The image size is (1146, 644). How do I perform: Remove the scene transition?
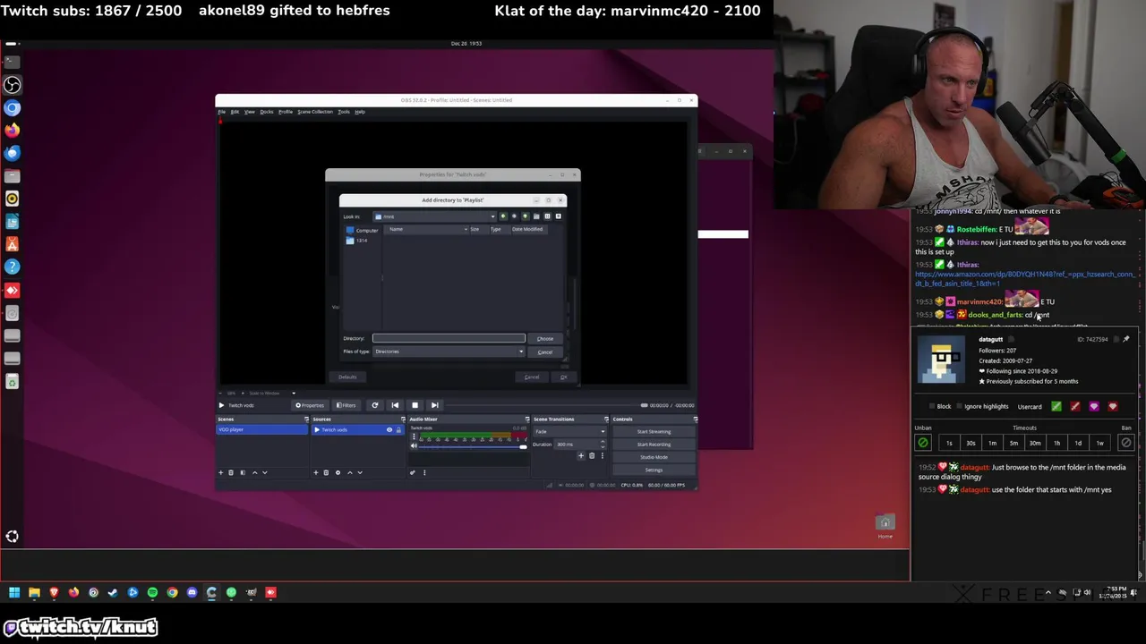592,456
